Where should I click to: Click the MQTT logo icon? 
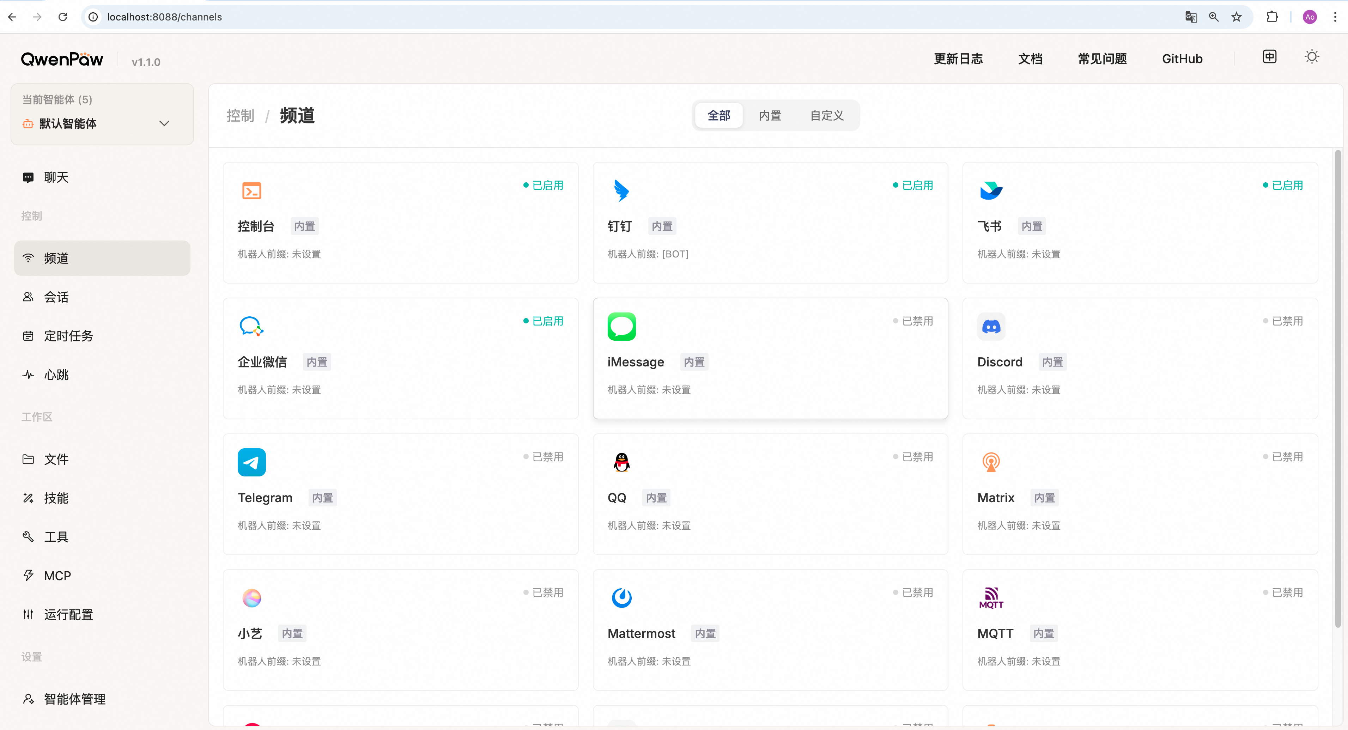[x=991, y=598]
